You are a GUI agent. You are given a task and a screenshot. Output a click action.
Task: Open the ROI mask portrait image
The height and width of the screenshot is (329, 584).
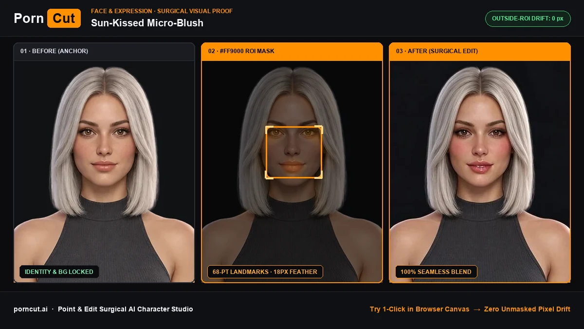(292, 171)
